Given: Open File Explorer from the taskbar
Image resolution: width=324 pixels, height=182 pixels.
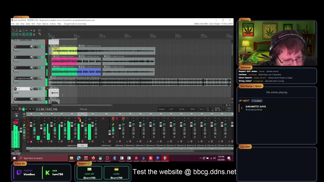Looking at the screenshot, I should tap(71, 158).
